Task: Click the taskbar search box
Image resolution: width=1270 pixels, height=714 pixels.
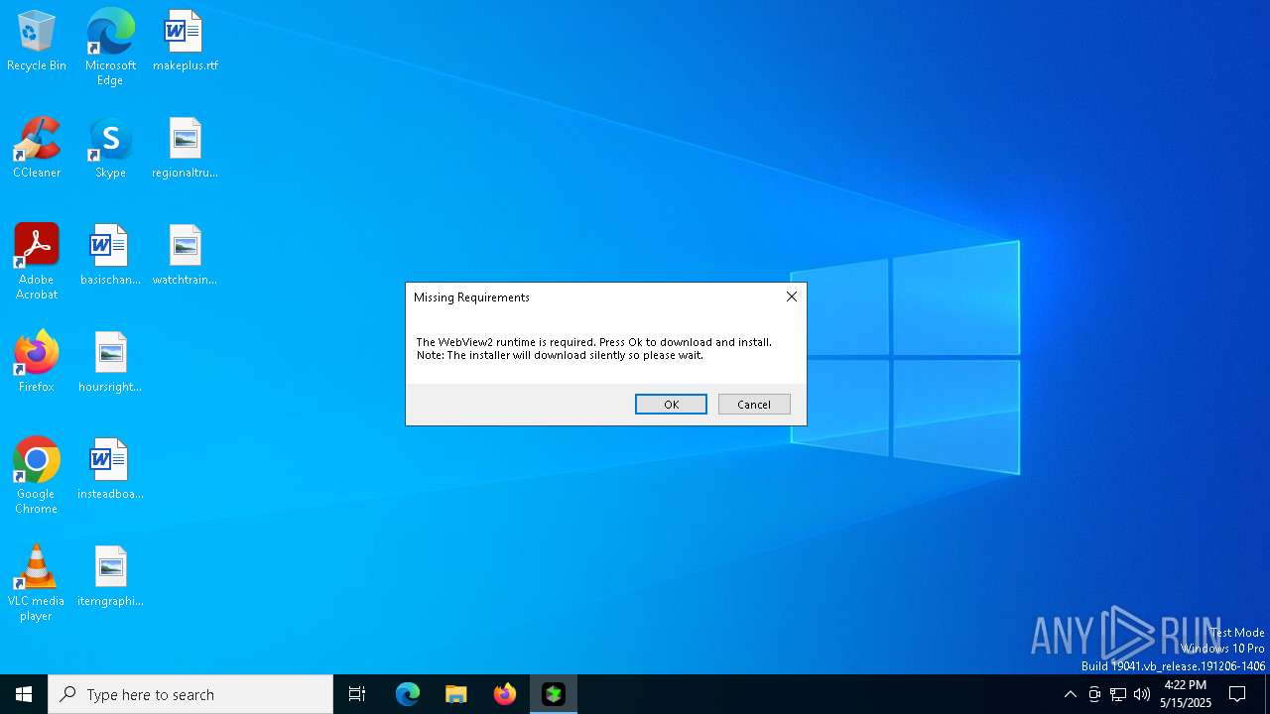Action: point(190,694)
